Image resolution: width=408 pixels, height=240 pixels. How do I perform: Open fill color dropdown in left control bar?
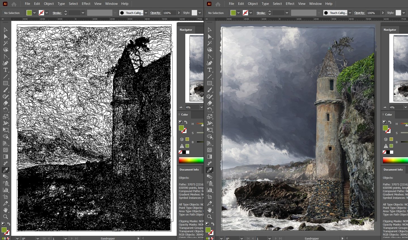click(x=34, y=13)
